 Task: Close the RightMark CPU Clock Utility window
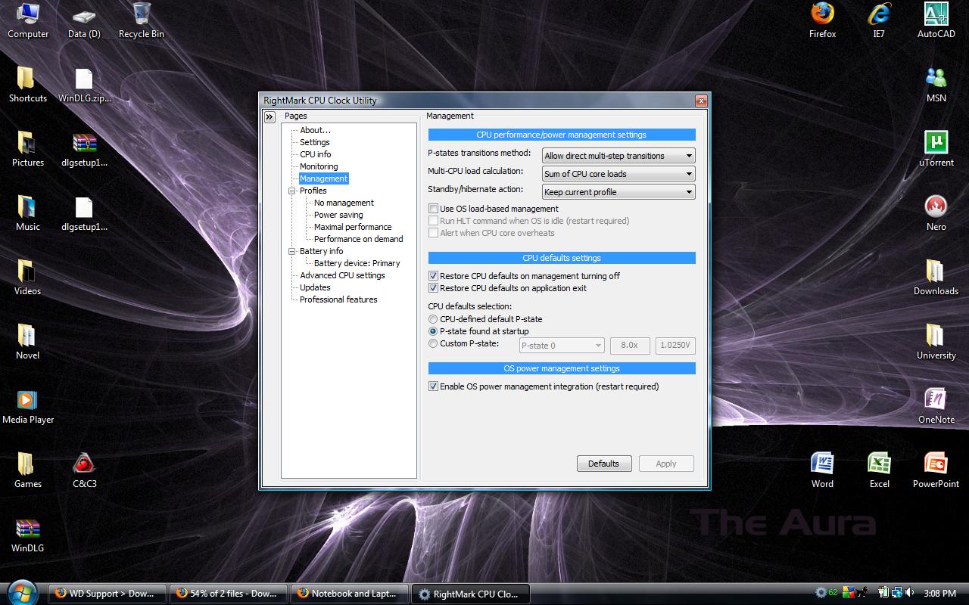pyautogui.click(x=702, y=101)
